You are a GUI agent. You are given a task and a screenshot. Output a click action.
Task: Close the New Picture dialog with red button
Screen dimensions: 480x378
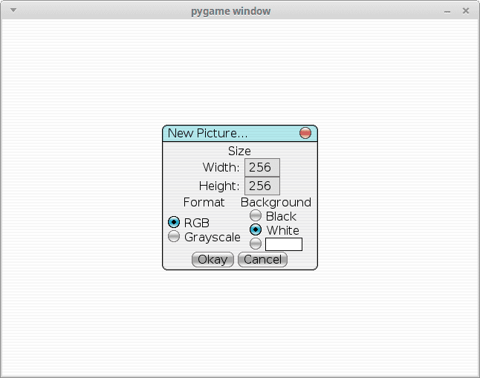click(305, 133)
